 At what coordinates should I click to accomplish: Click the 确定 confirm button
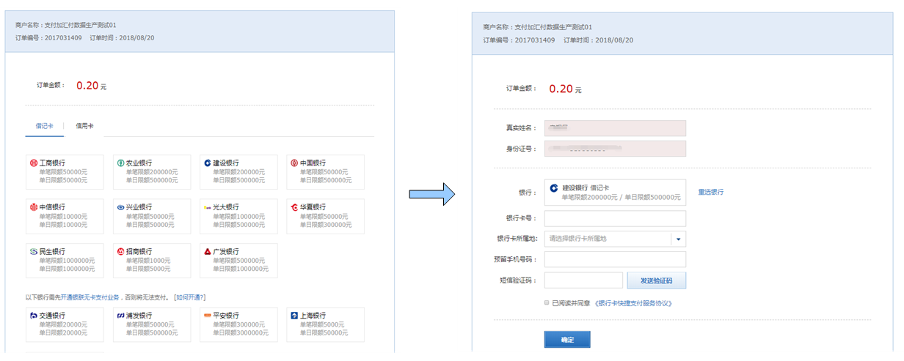coord(567,340)
